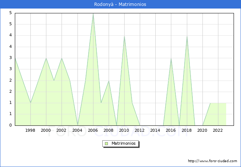Select the 2014 x-axis label
Image resolution: width=241 pixels, height=167 pixels.
pyautogui.click(x=155, y=130)
